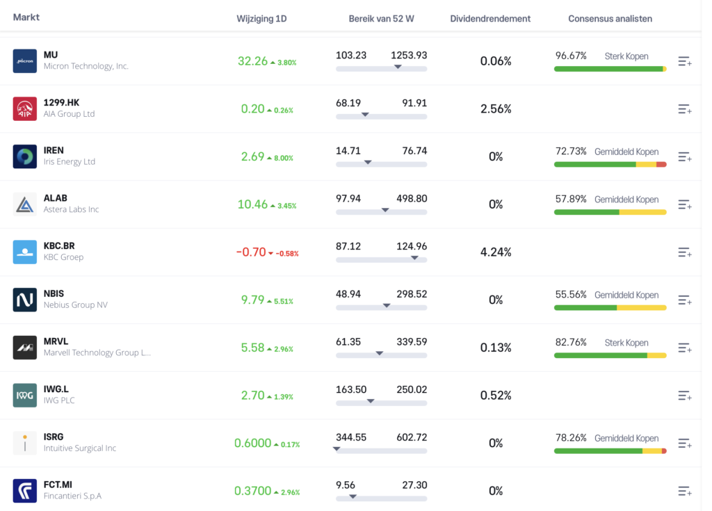Click ALAB's 57.89% analyst consensus bar
The height and width of the screenshot is (511, 712).
(x=610, y=212)
